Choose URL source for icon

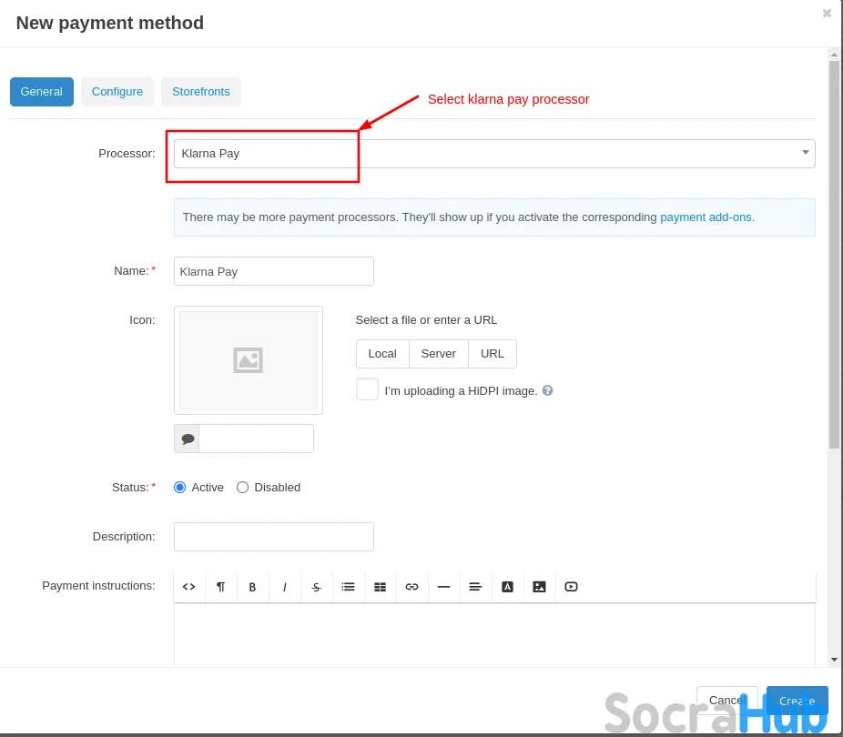click(492, 353)
